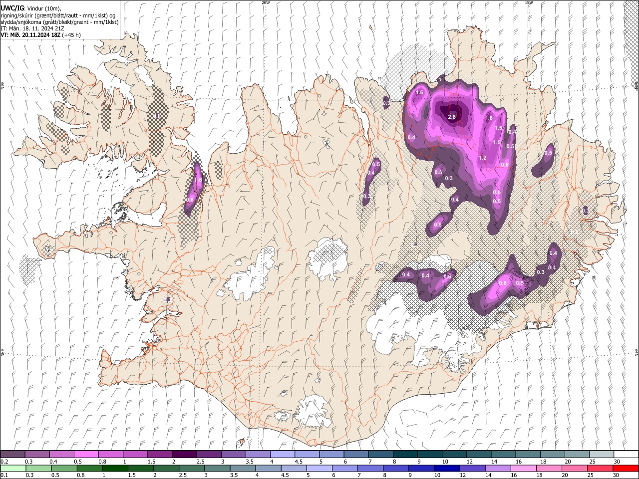This screenshot has height=479, width=639.
Task: Pick the lower legend violet 14–16 swatch
Action: coord(498,468)
